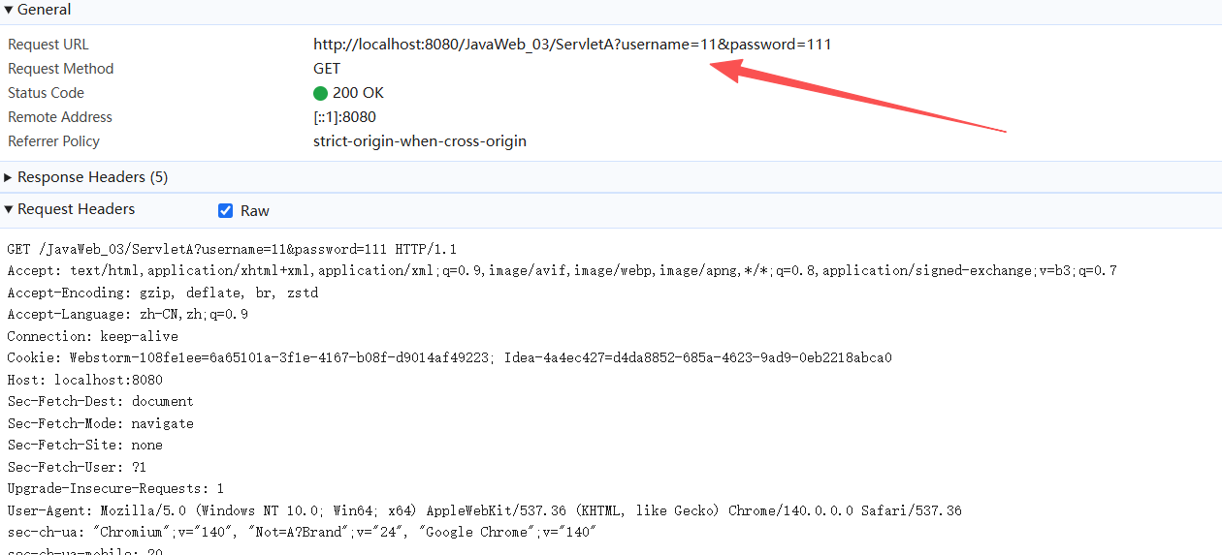Select the Request URL value
This screenshot has width=1222, height=555.
pos(572,45)
